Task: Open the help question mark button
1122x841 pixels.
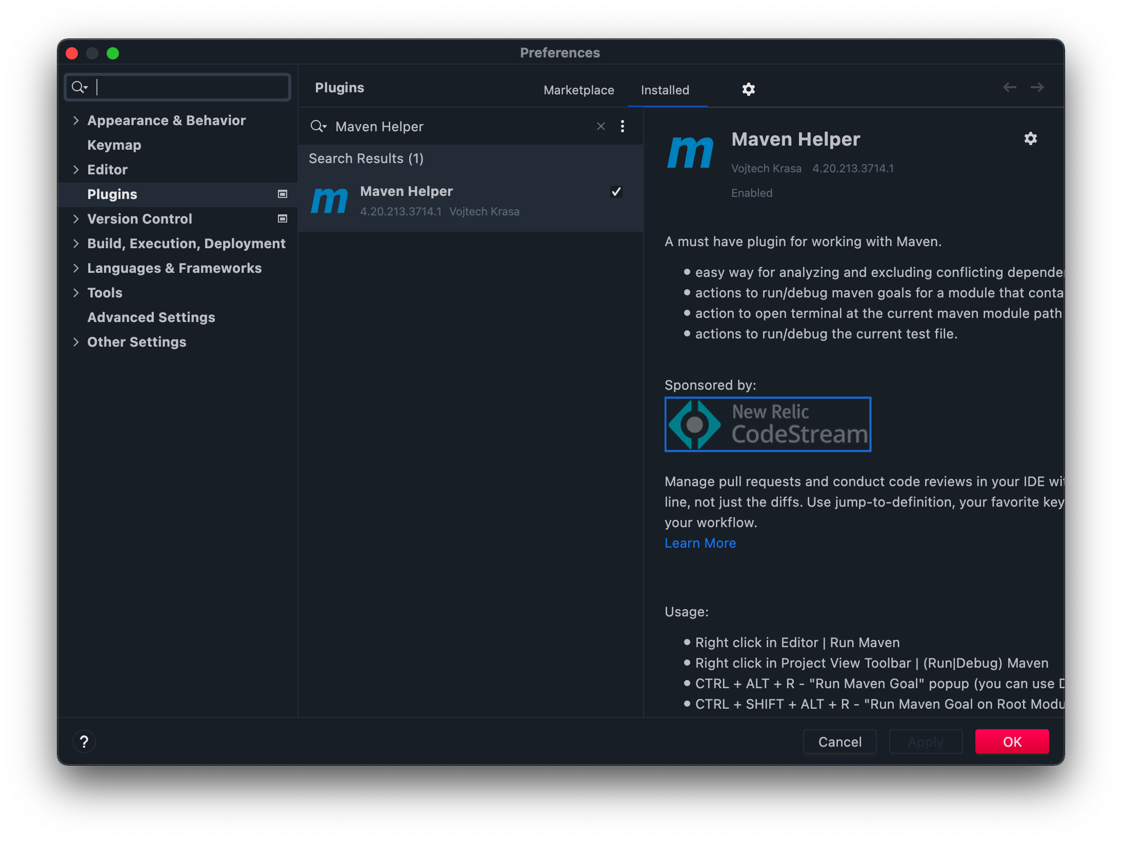Action: click(x=84, y=742)
